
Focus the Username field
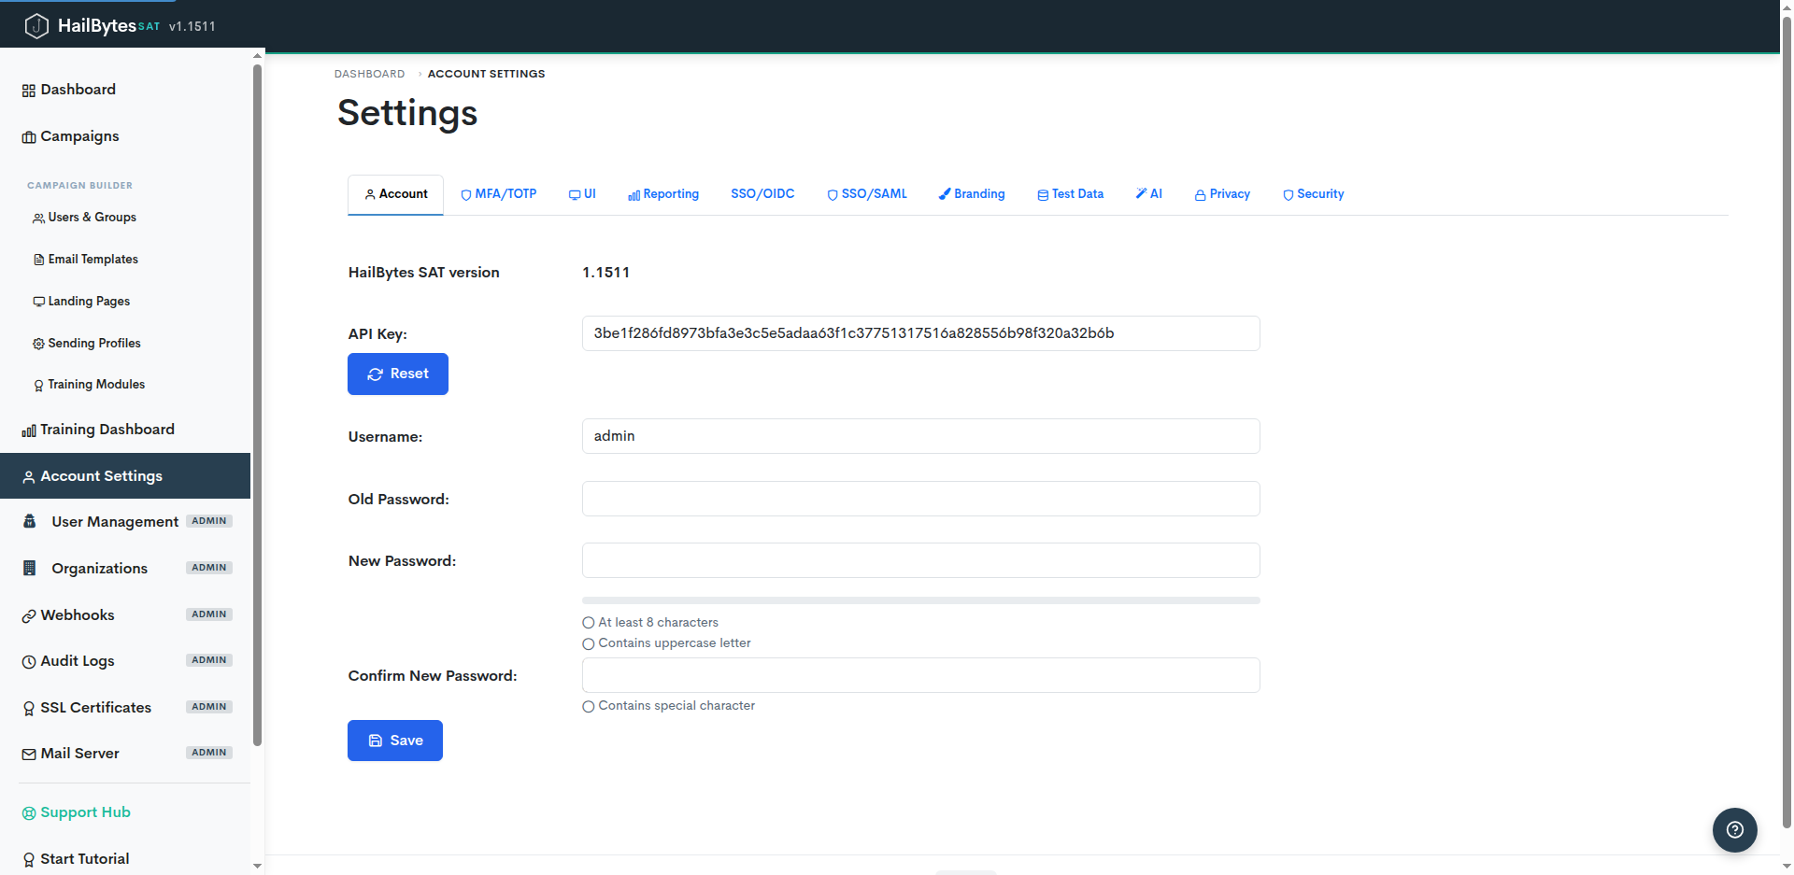921,436
